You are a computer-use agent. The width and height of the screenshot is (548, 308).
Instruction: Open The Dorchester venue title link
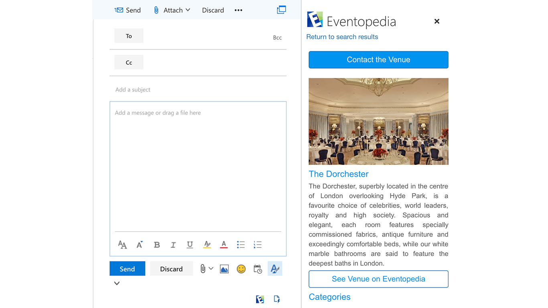(339, 174)
